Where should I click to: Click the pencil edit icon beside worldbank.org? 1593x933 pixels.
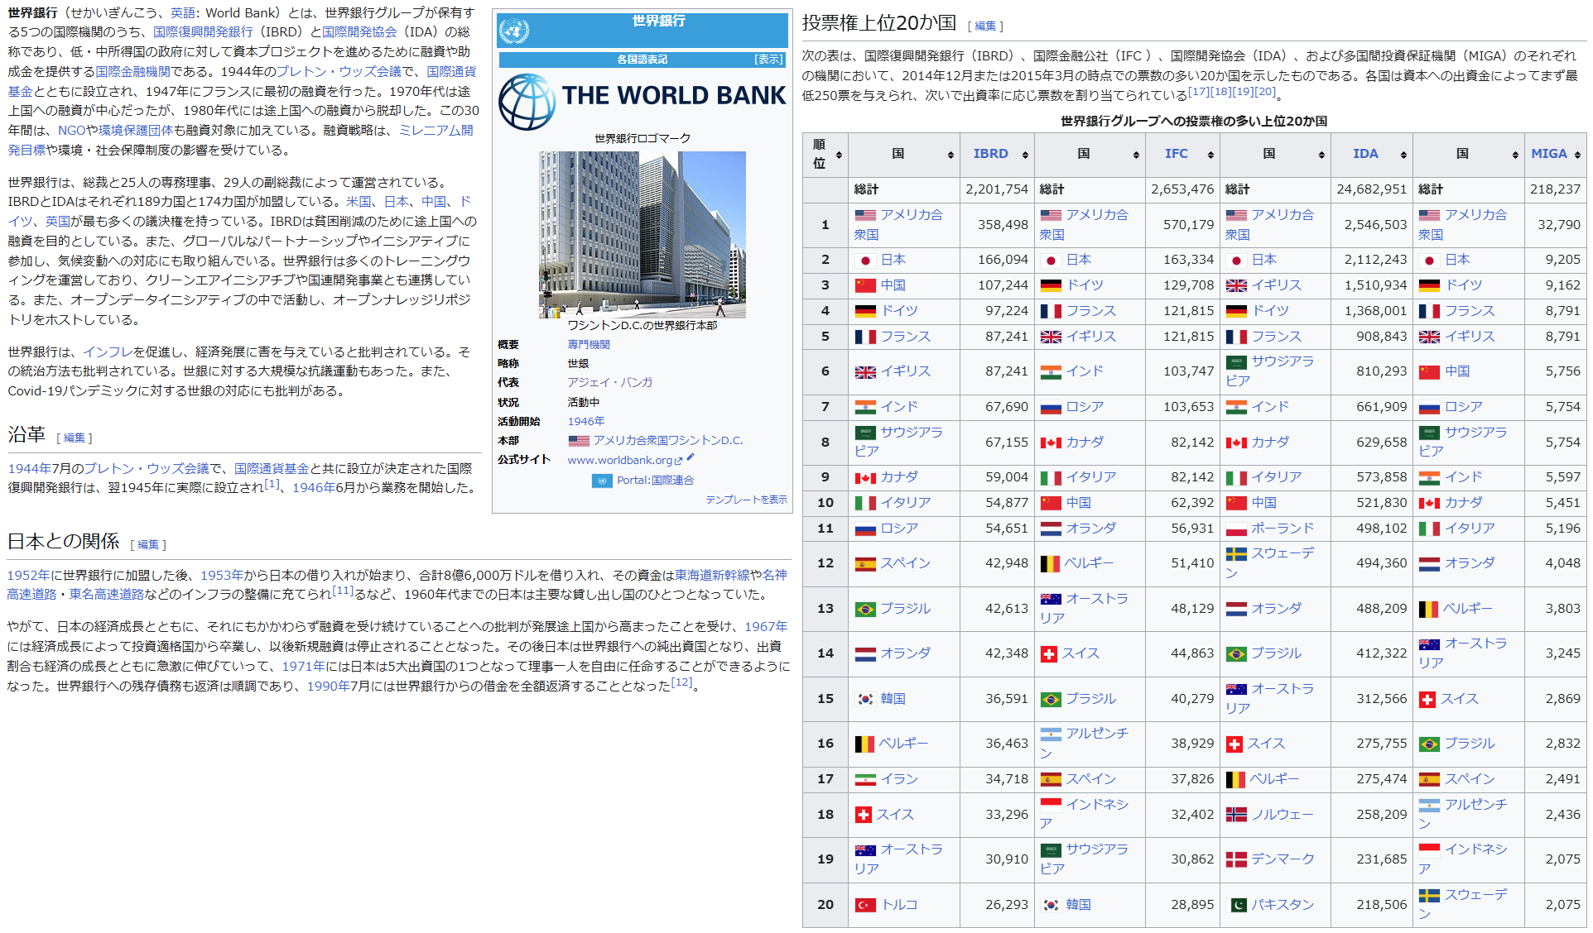(691, 457)
